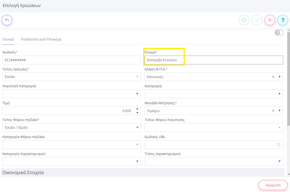The width and height of the screenshot is (290, 192).
Task: Select the green checkmark save icon
Action: coord(257,20)
